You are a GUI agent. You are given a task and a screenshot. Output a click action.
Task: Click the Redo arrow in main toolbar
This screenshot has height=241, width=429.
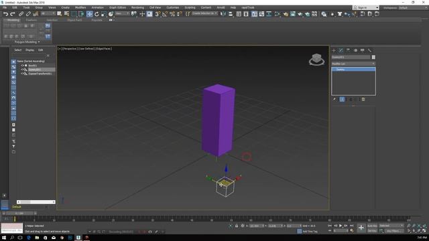click(x=13, y=14)
